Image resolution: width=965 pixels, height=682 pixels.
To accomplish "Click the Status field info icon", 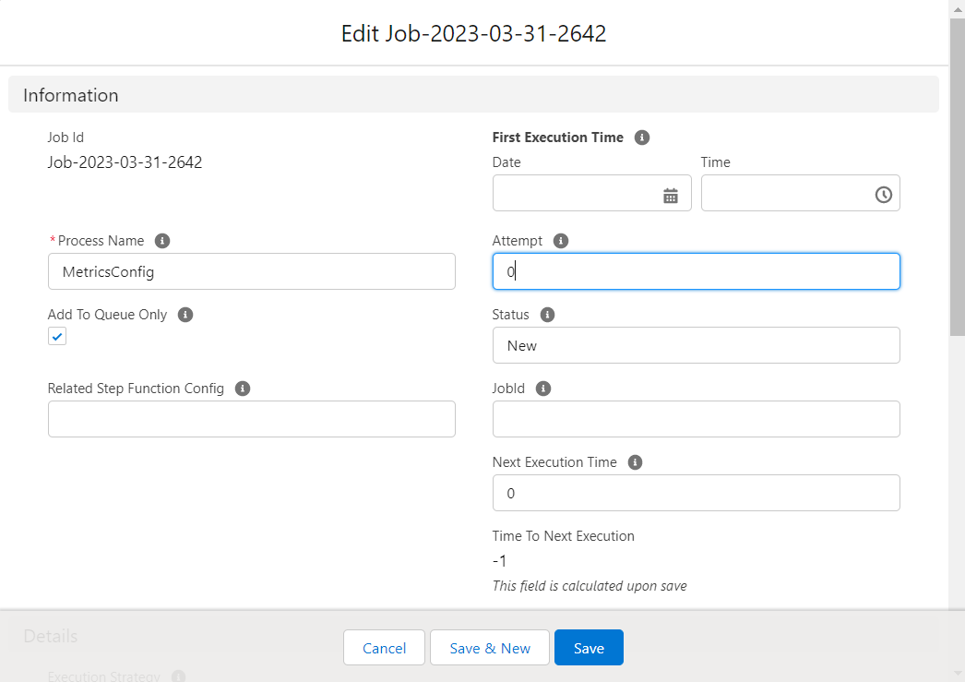I will pyautogui.click(x=547, y=315).
